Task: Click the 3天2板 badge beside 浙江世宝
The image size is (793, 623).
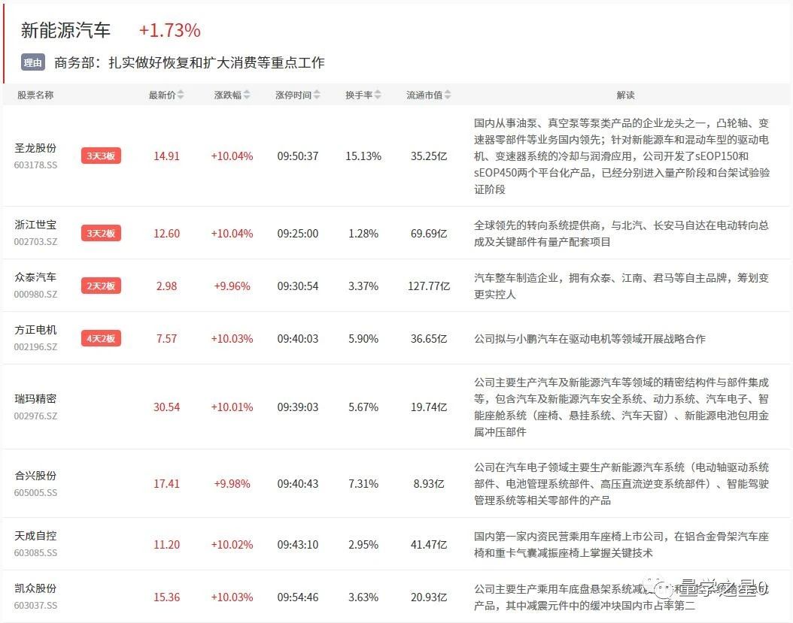Action: click(101, 233)
